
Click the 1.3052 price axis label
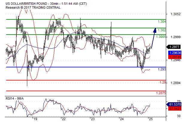click(x=175, y=14)
